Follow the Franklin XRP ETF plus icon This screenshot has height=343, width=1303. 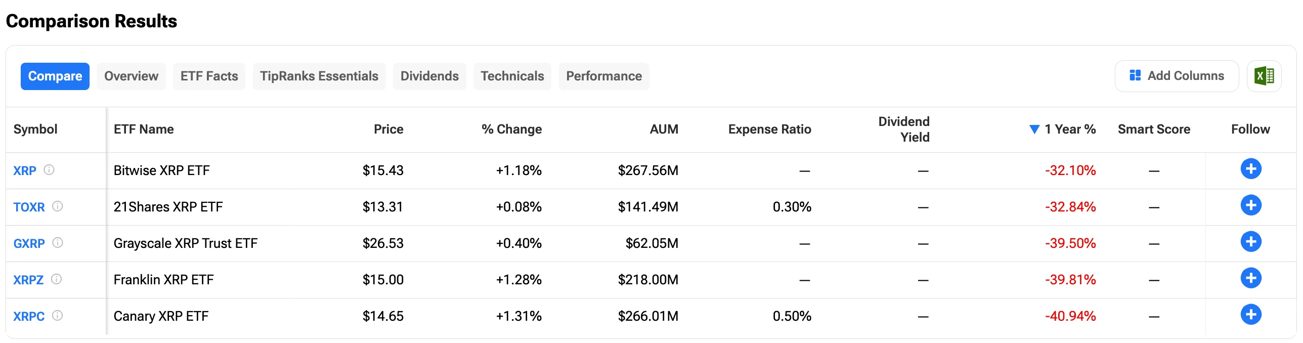click(x=1250, y=278)
